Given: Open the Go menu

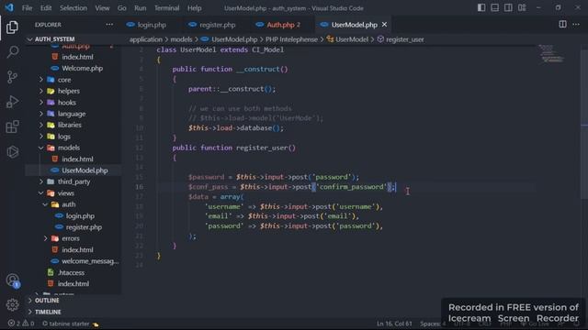Looking at the screenshot, I should pyautogui.click(x=122, y=8).
